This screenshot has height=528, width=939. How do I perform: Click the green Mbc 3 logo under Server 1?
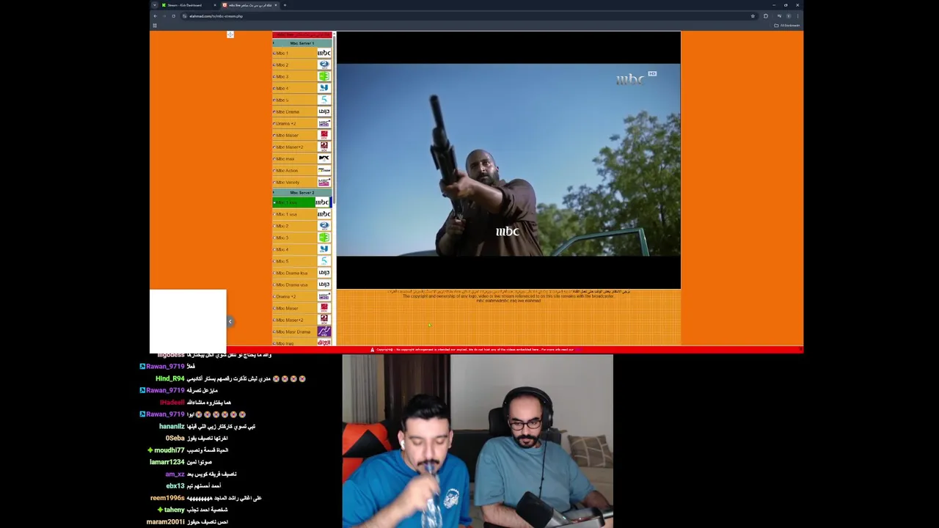click(x=324, y=76)
